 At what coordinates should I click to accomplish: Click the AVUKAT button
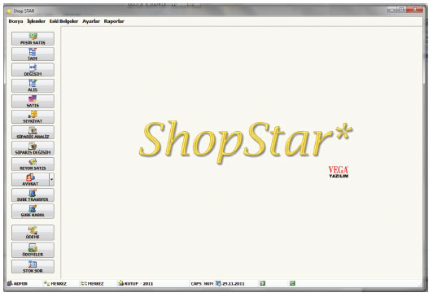point(30,180)
